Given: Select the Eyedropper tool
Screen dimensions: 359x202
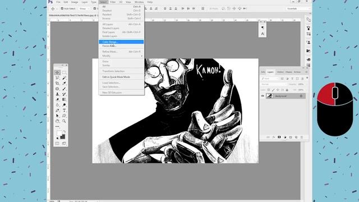Looking at the screenshot, I should [64, 83].
